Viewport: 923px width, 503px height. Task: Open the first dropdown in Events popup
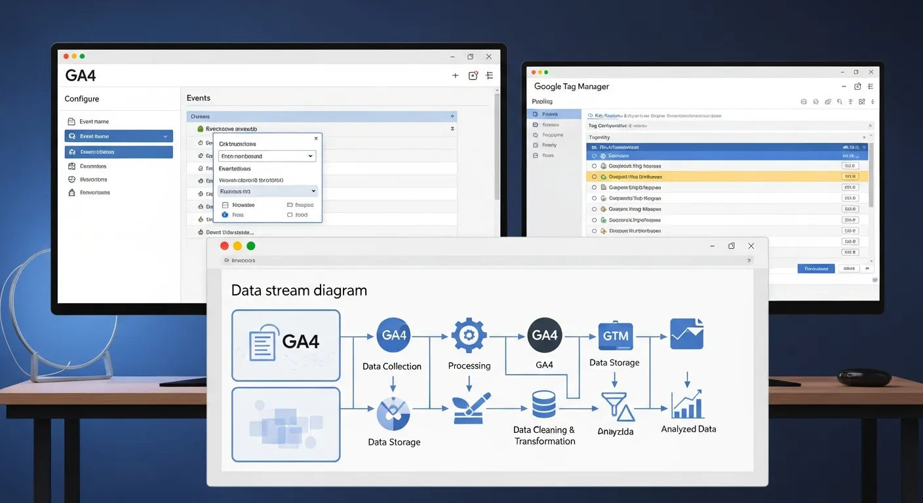pos(267,157)
